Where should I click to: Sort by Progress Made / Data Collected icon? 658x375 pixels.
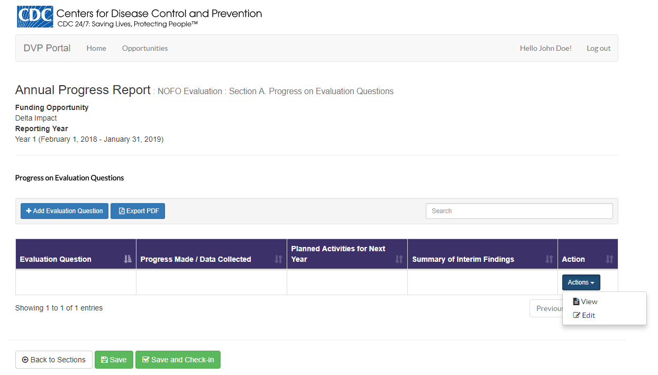coord(279,259)
